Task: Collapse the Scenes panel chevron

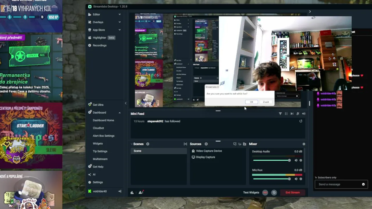Action: coord(132,144)
